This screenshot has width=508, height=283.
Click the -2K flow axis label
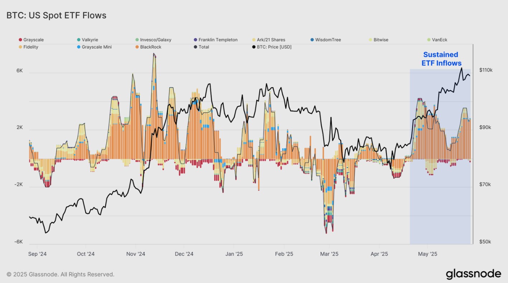point(18,184)
